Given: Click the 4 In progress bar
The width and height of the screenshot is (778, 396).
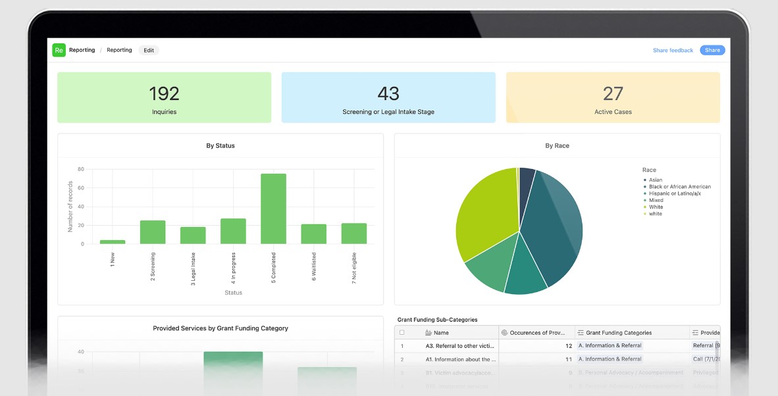Looking at the screenshot, I should (233, 231).
